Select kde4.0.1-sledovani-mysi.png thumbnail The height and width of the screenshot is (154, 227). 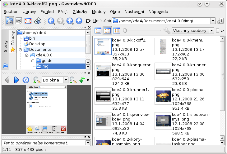pos(163,121)
